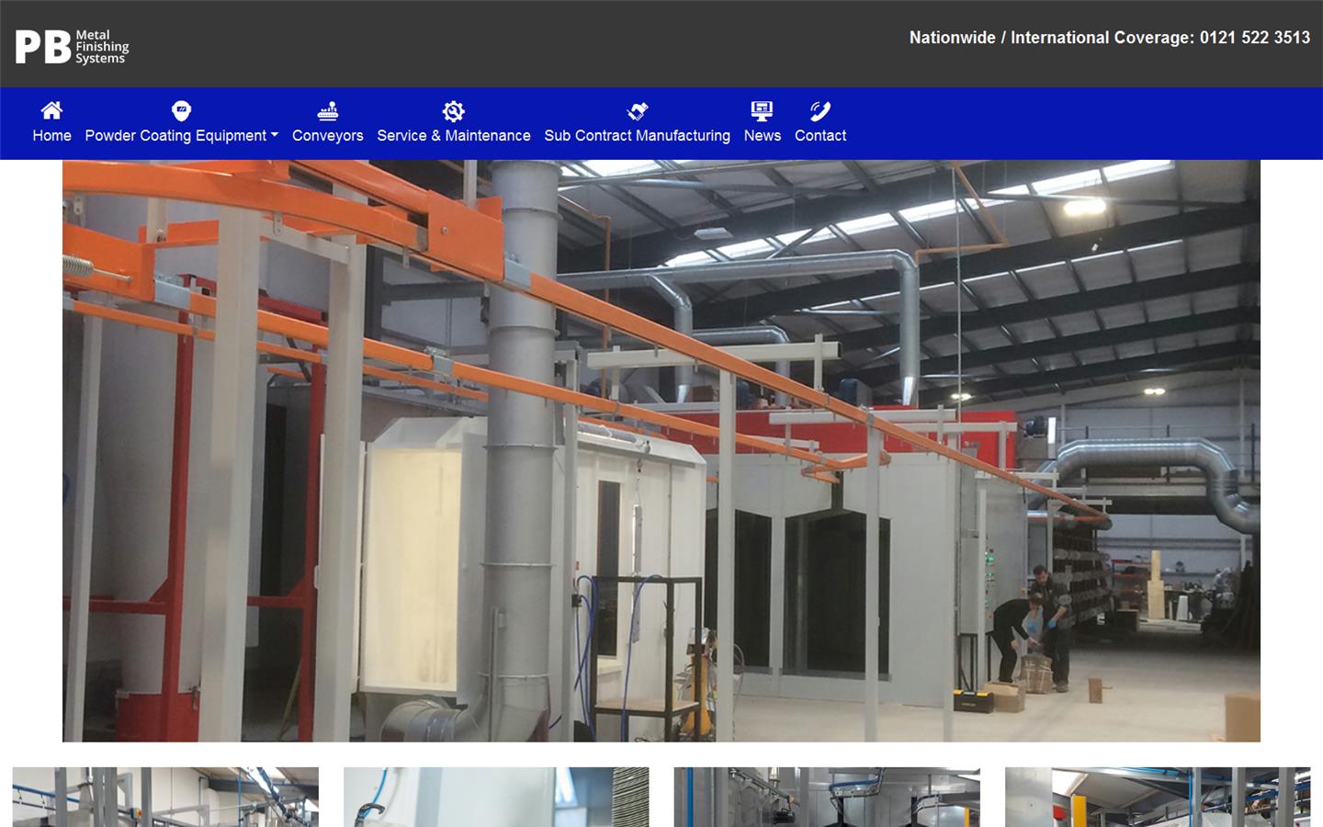This screenshot has height=827, width=1323.
Task: Click the second gallery thumbnail
Action: point(496,798)
